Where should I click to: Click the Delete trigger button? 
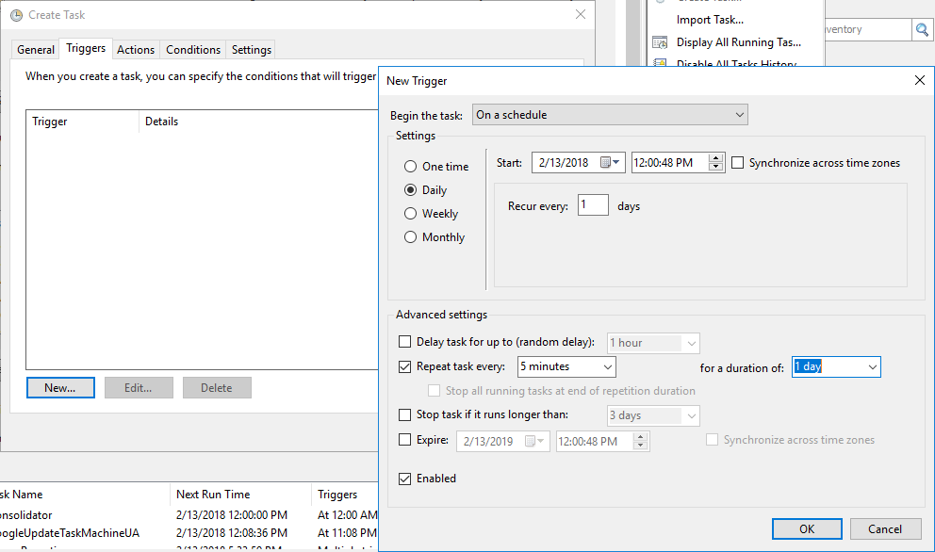pos(217,387)
